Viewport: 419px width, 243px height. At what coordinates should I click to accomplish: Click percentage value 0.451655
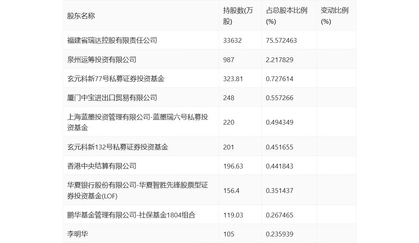point(279,147)
